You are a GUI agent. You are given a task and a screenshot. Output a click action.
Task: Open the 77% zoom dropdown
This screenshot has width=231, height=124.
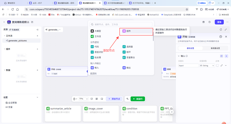84,99
